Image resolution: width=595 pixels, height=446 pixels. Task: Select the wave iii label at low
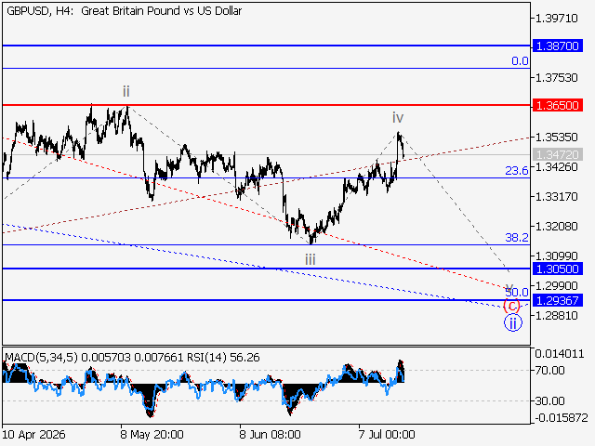(x=310, y=260)
